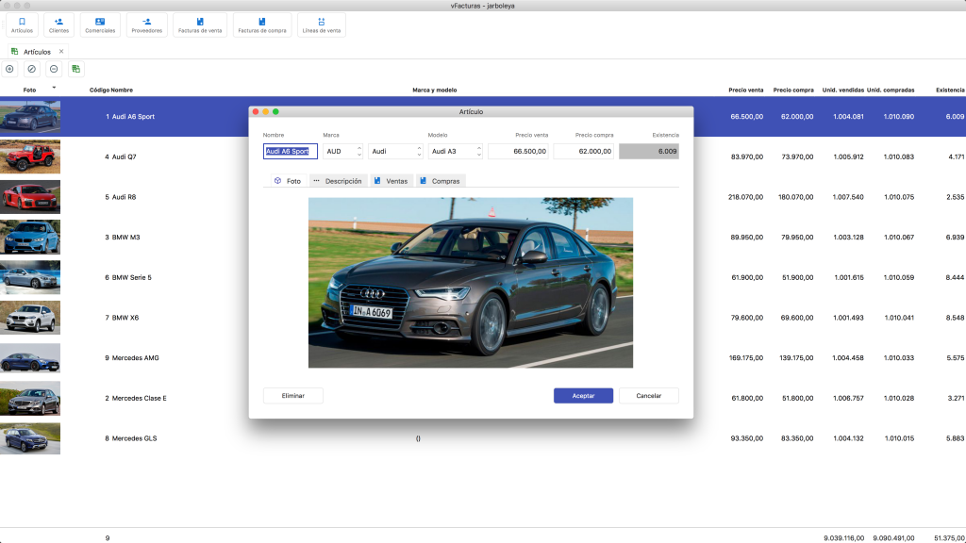The height and width of the screenshot is (543, 966).
Task: Open the Clientes toolbar button
Action: [59, 25]
